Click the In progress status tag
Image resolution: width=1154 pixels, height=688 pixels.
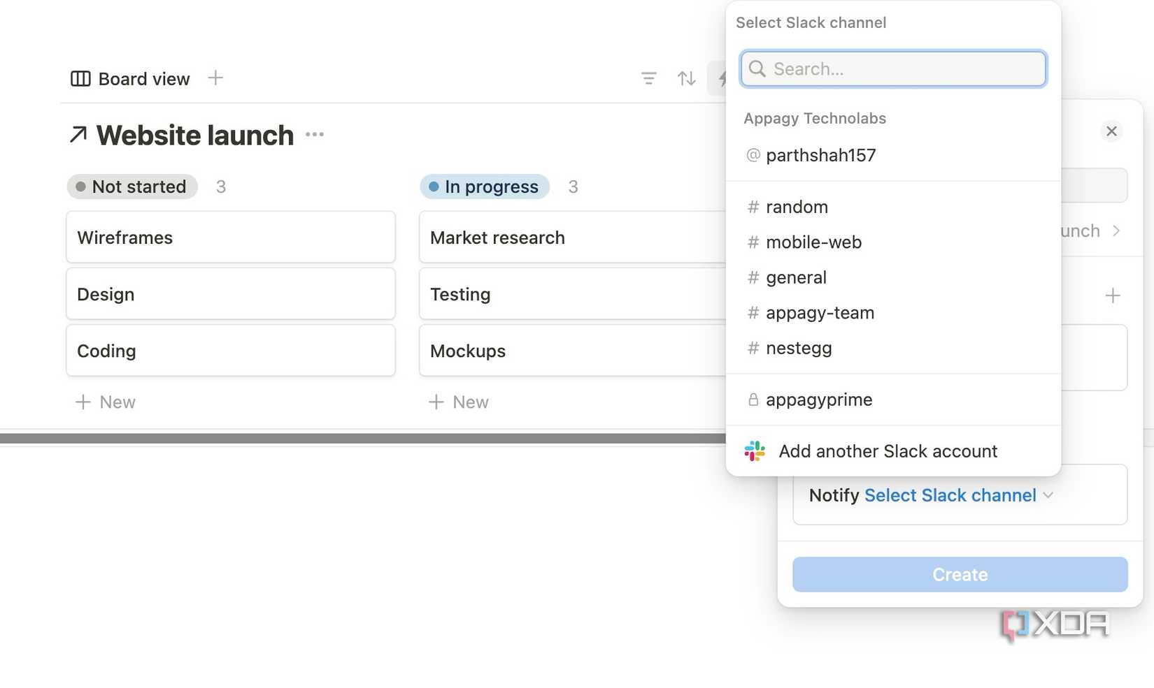(x=485, y=186)
